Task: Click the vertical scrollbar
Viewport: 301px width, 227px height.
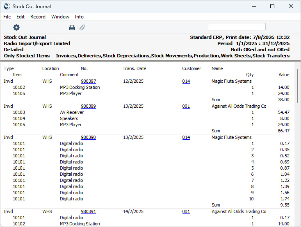Action: click(298, 86)
